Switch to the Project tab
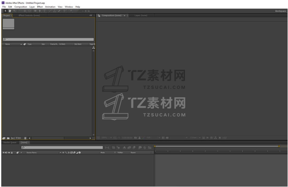288x187 pixels. point(7,16)
